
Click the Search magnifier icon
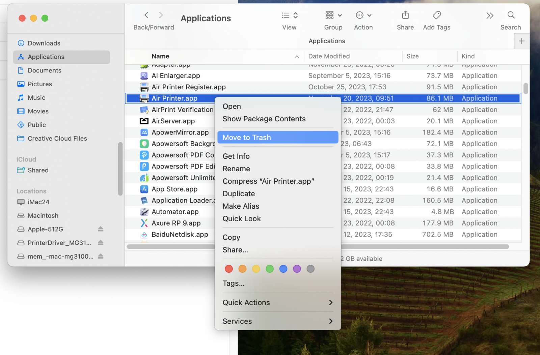click(x=511, y=15)
